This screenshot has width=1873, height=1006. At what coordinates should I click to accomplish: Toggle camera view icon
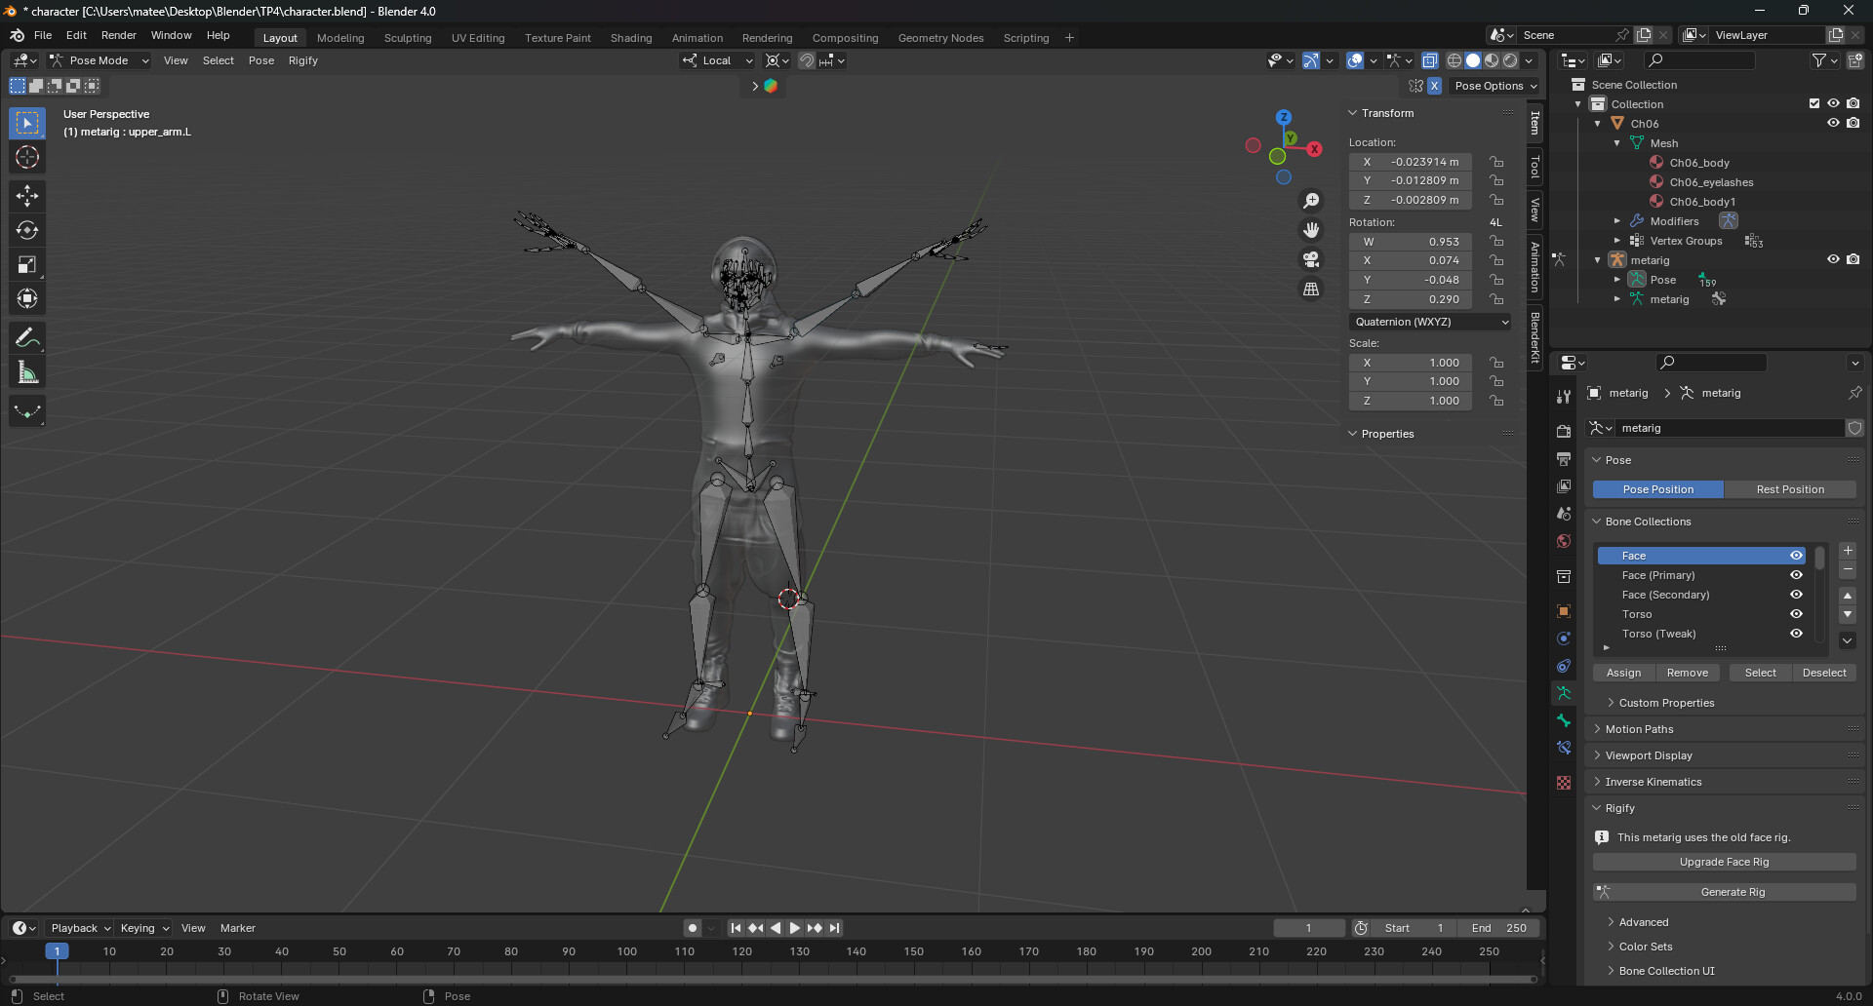click(1311, 259)
